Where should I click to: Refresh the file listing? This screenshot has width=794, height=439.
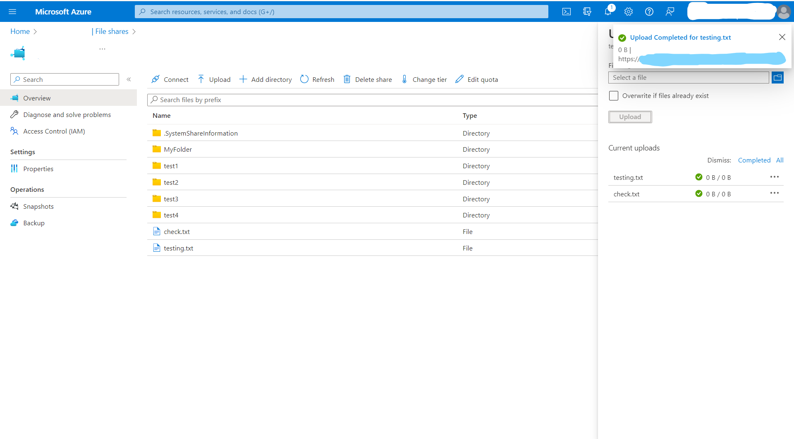[x=317, y=79]
